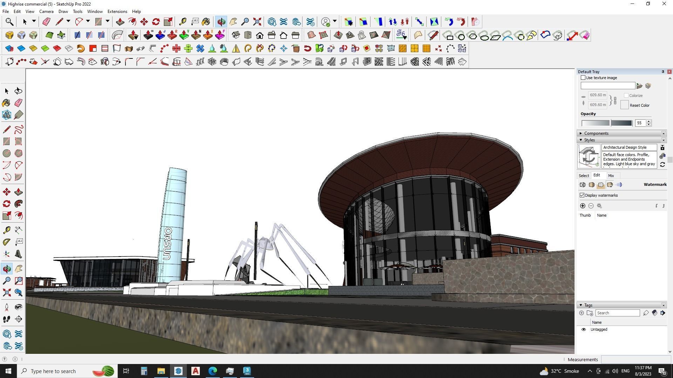Click the Update style refresh icon

(662, 164)
